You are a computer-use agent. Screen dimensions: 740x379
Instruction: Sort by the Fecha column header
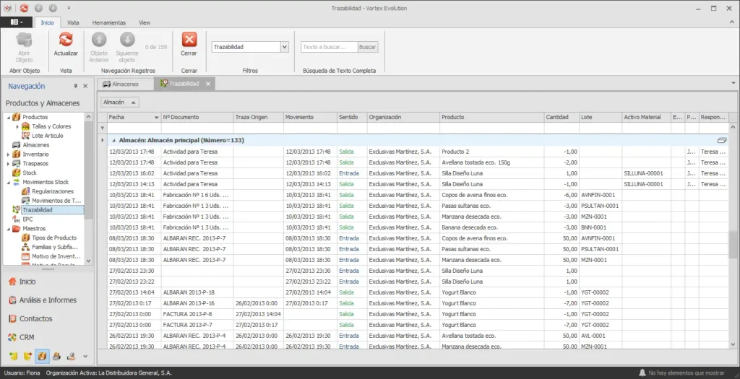(x=134, y=118)
